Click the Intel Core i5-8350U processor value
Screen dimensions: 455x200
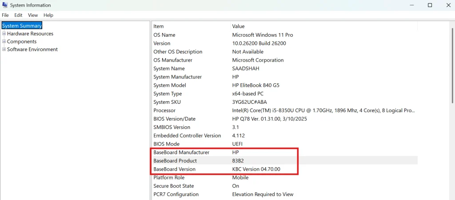pyautogui.click(x=323, y=110)
